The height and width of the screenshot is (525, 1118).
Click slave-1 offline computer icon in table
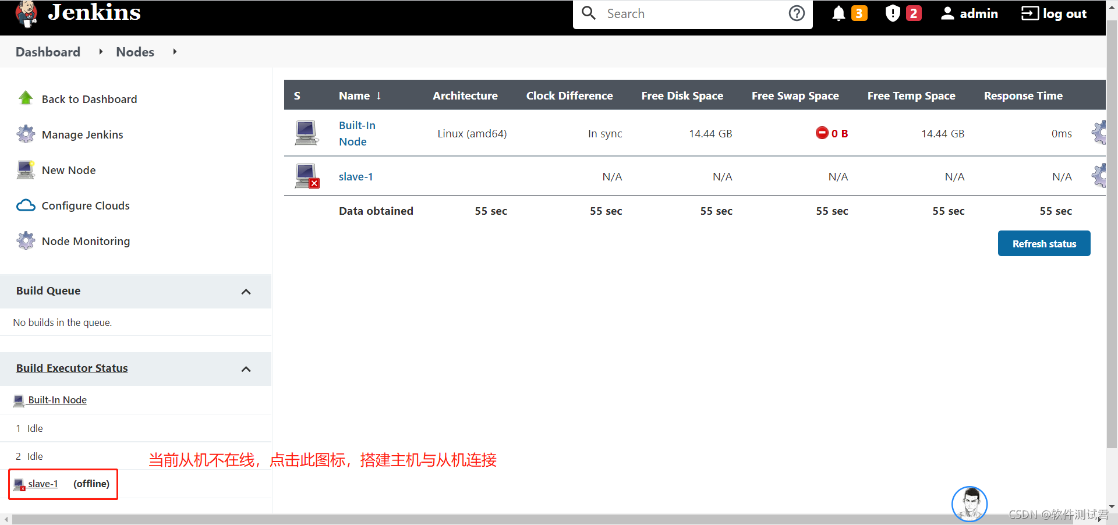[307, 176]
